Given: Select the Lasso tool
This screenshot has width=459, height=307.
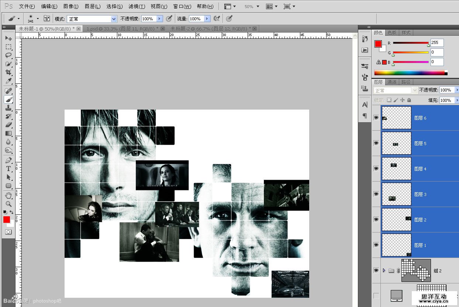Looking at the screenshot, I should [8, 55].
